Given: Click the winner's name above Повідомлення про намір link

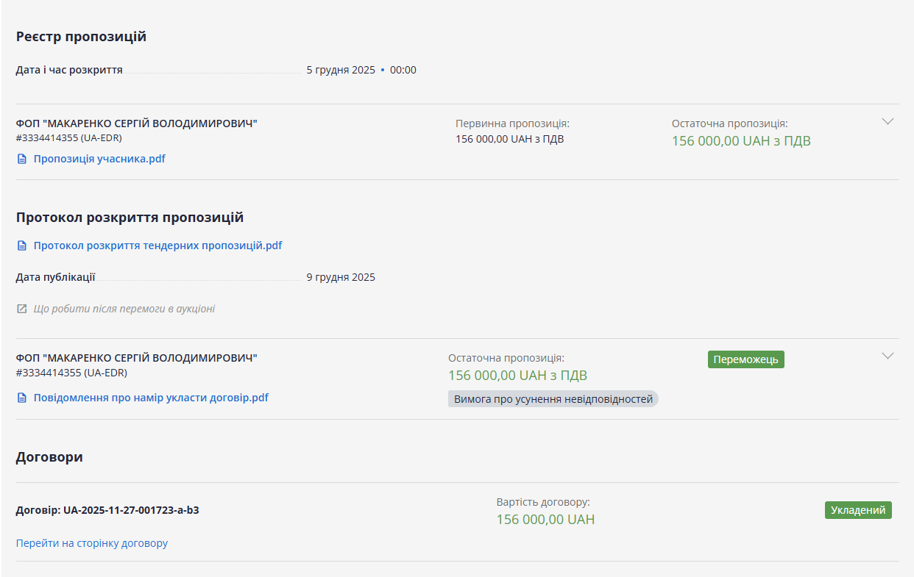Looking at the screenshot, I should point(136,358).
